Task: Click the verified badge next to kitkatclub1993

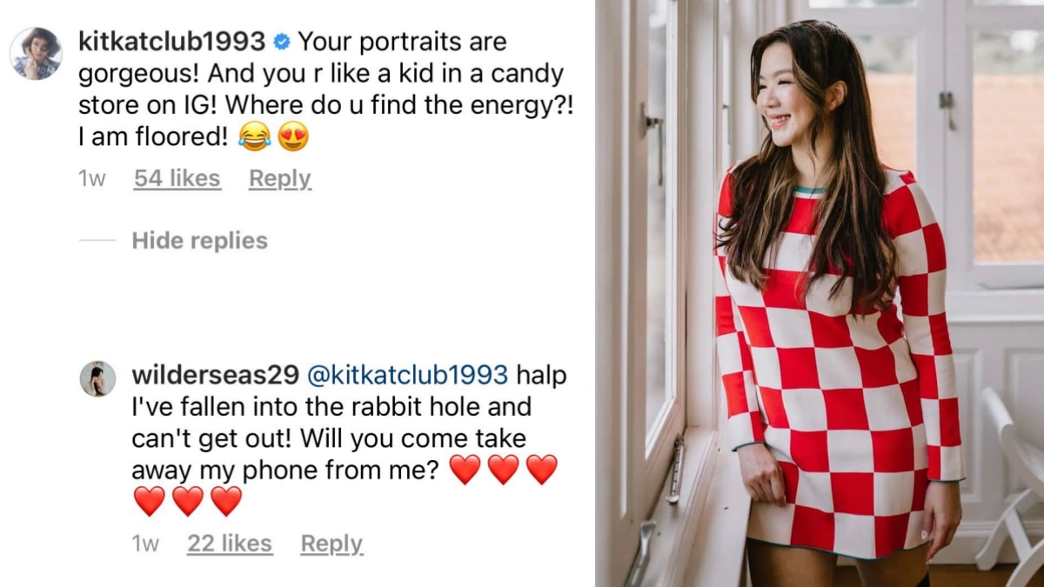Action: tap(280, 41)
